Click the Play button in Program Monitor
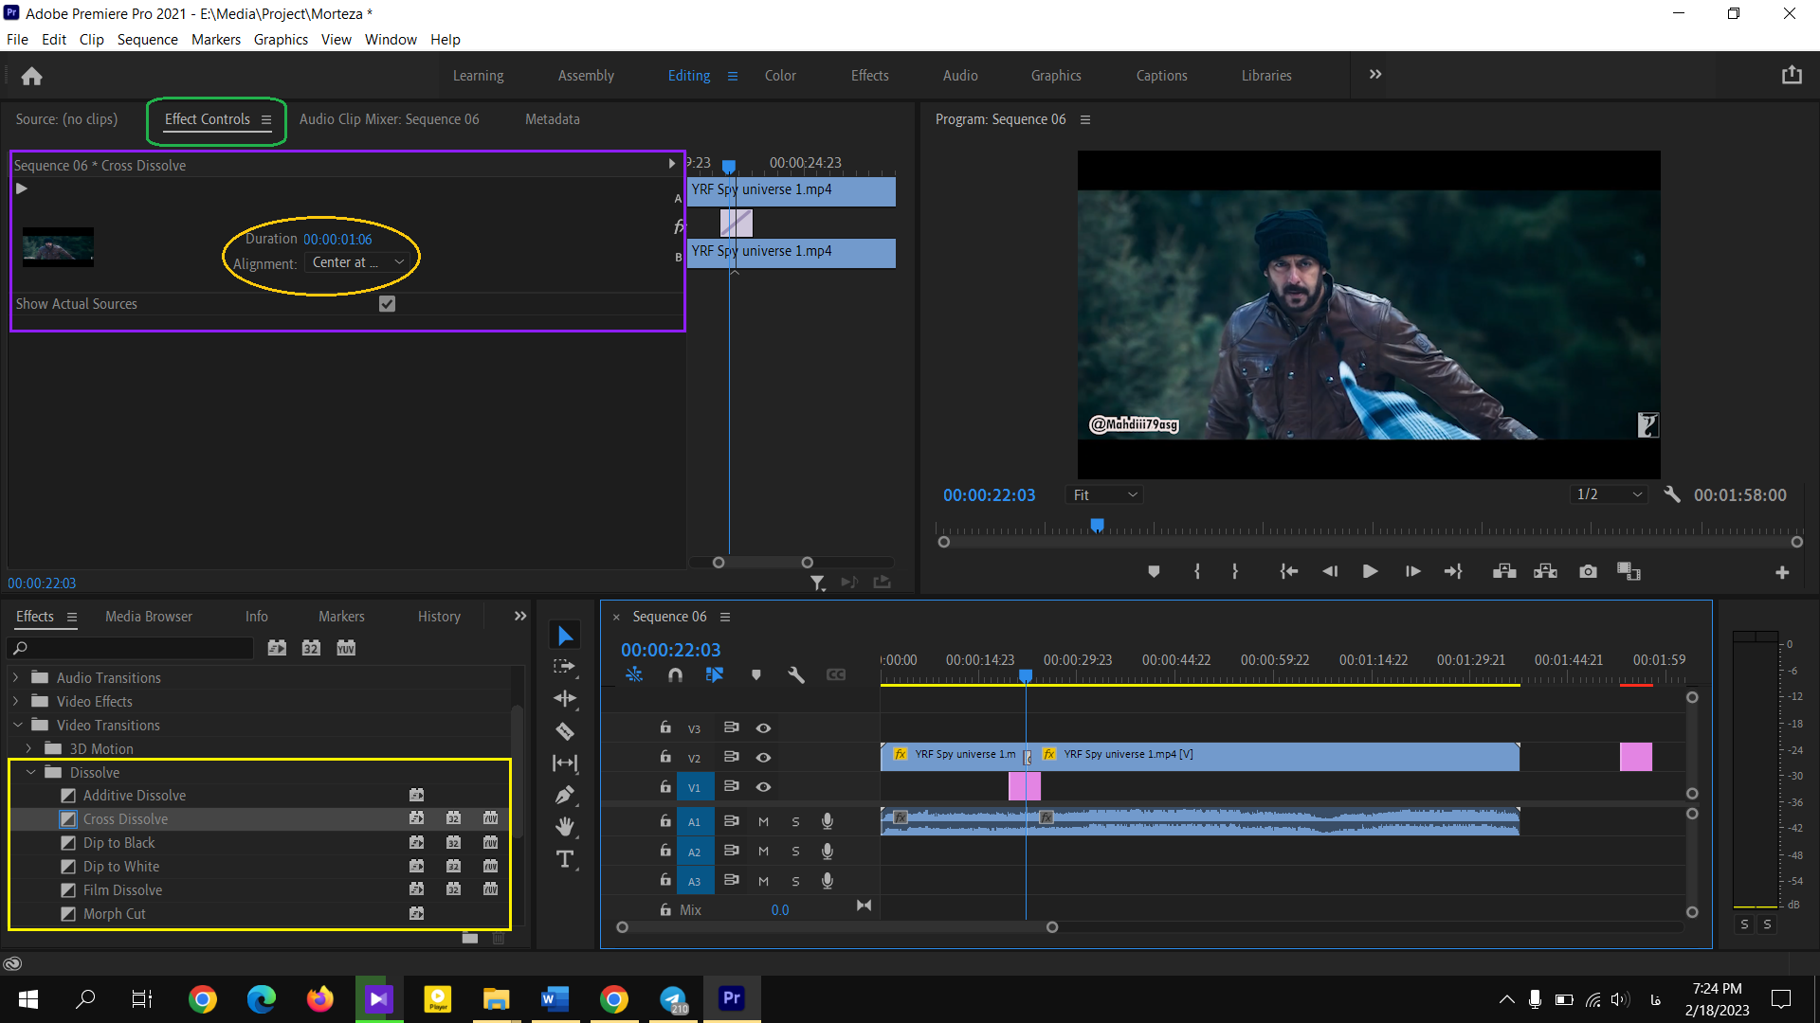1820x1023 pixels. tap(1370, 572)
